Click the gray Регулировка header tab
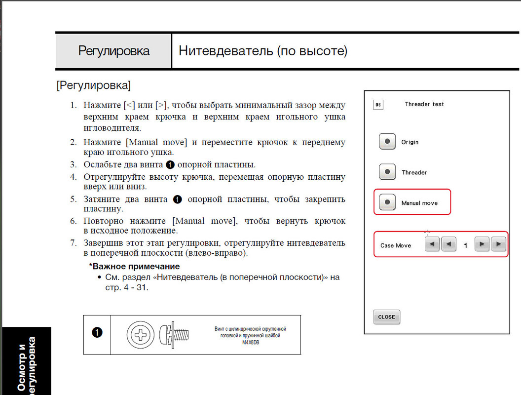Viewport: 521px width, 395px height. click(113, 51)
